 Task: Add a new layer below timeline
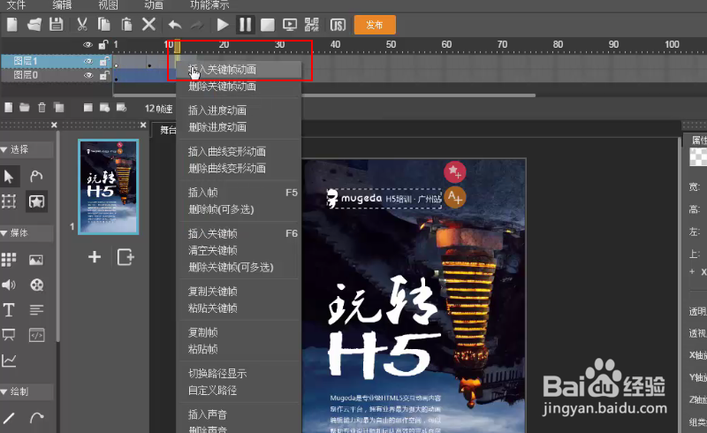click(x=9, y=107)
